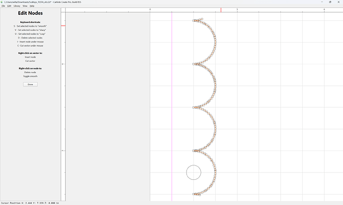Open the File menu
This screenshot has width=343, height=205.
(x=3, y=6)
